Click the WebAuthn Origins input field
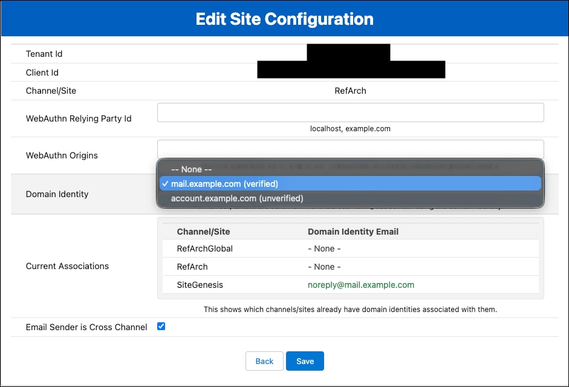569x387 pixels. tap(350, 148)
